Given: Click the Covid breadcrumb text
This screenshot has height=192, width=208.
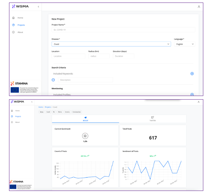Looking at the screenshot, I should click(55, 107).
